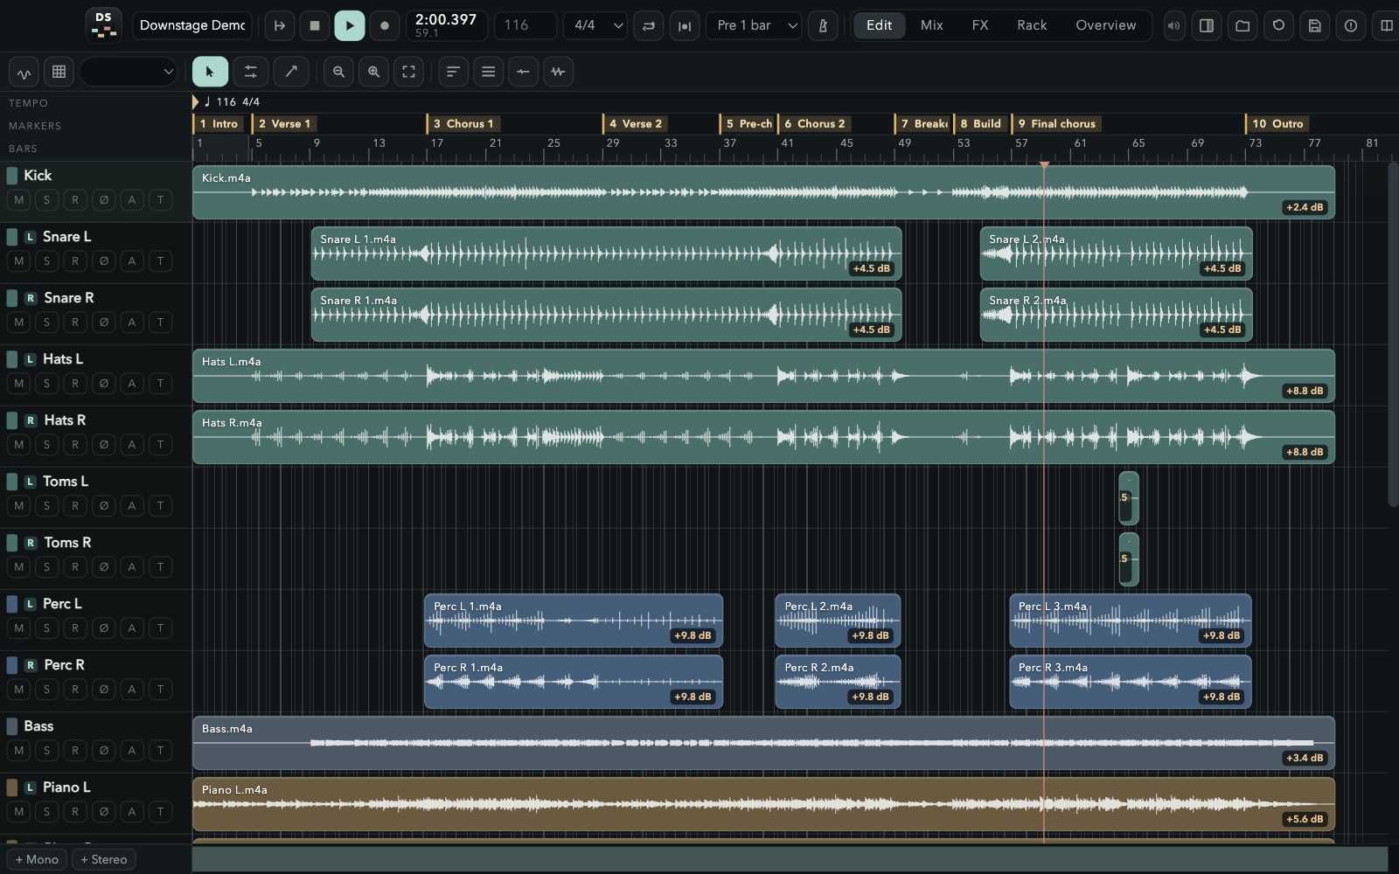
Task: Switch to the FX tab
Action: (x=980, y=25)
